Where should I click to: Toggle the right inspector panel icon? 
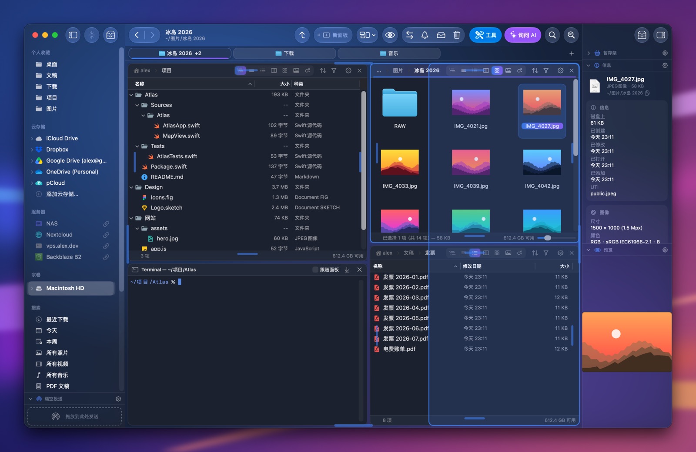tap(661, 35)
